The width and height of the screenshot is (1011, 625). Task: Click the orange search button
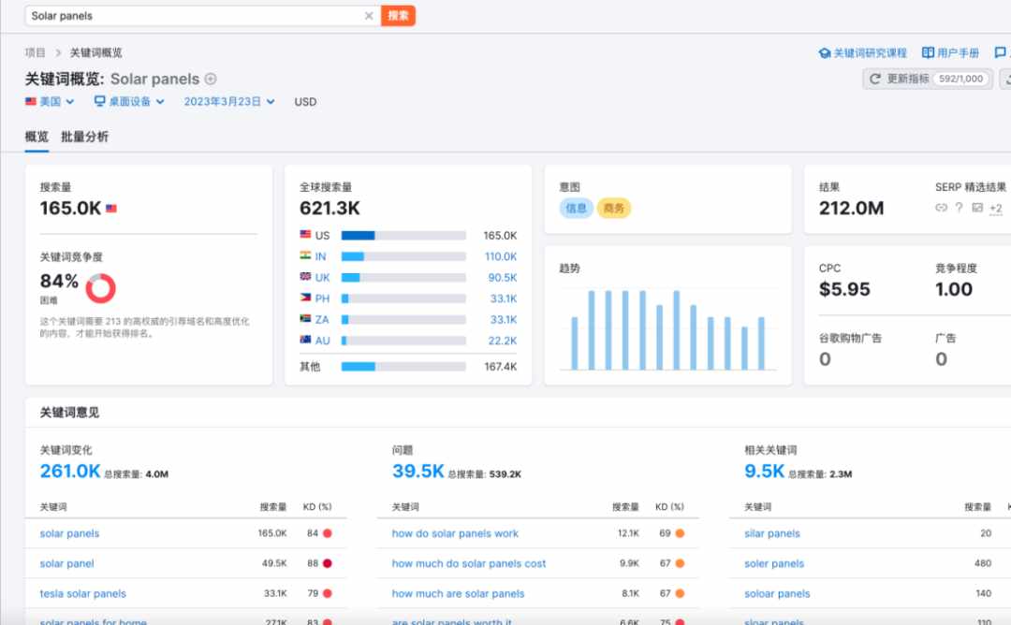pos(398,16)
